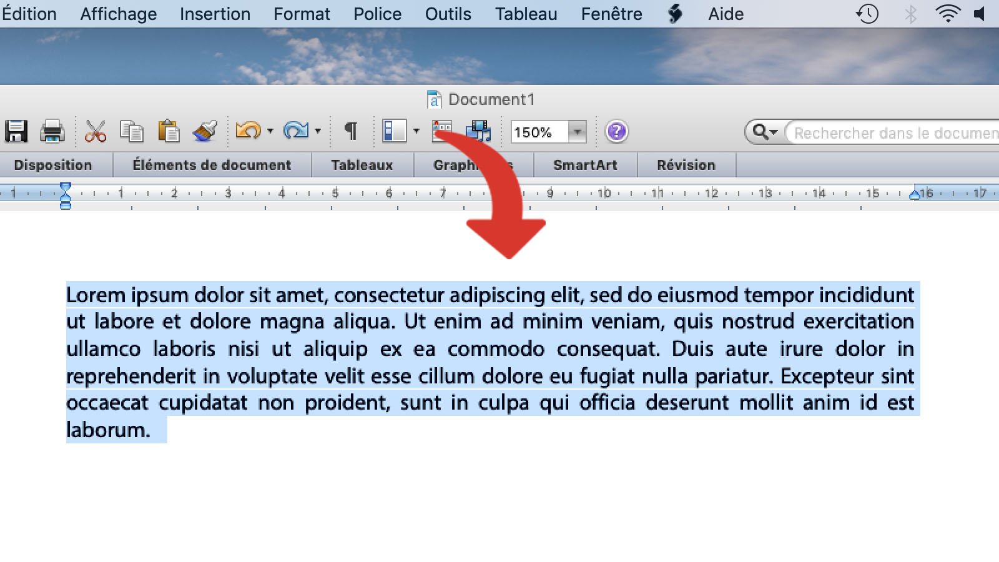Open the Insertion menu
The image size is (999, 562).
[214, 14]
